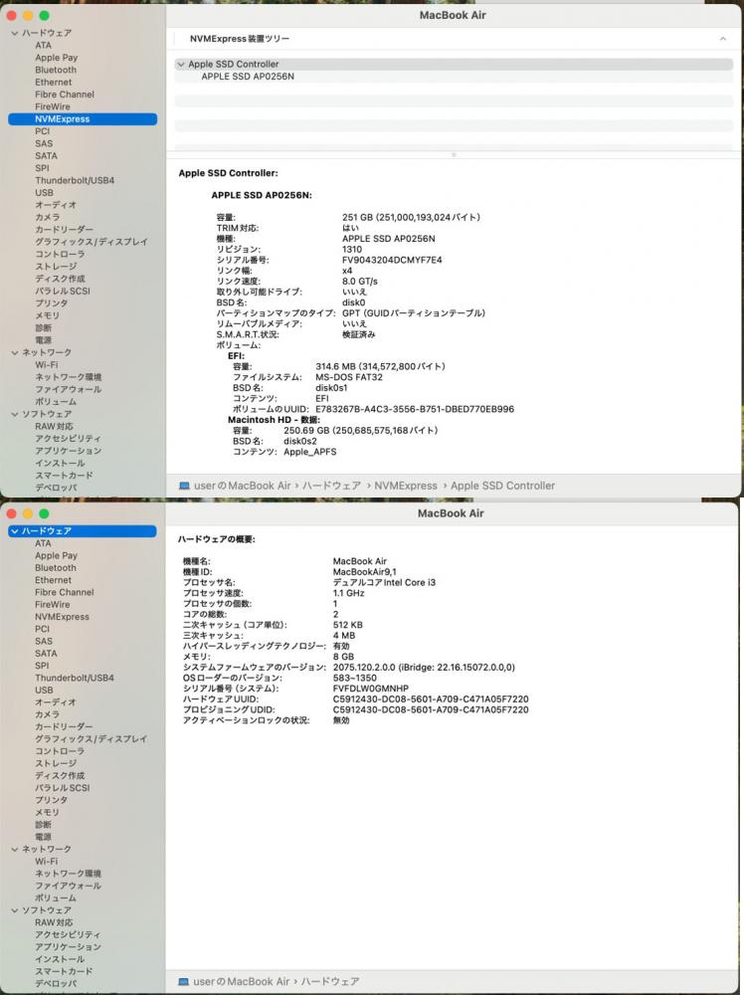Select APPLE SSD AP0256N in device tree
The width and height of the screenshot is (744, 995).
coord(248,77)
